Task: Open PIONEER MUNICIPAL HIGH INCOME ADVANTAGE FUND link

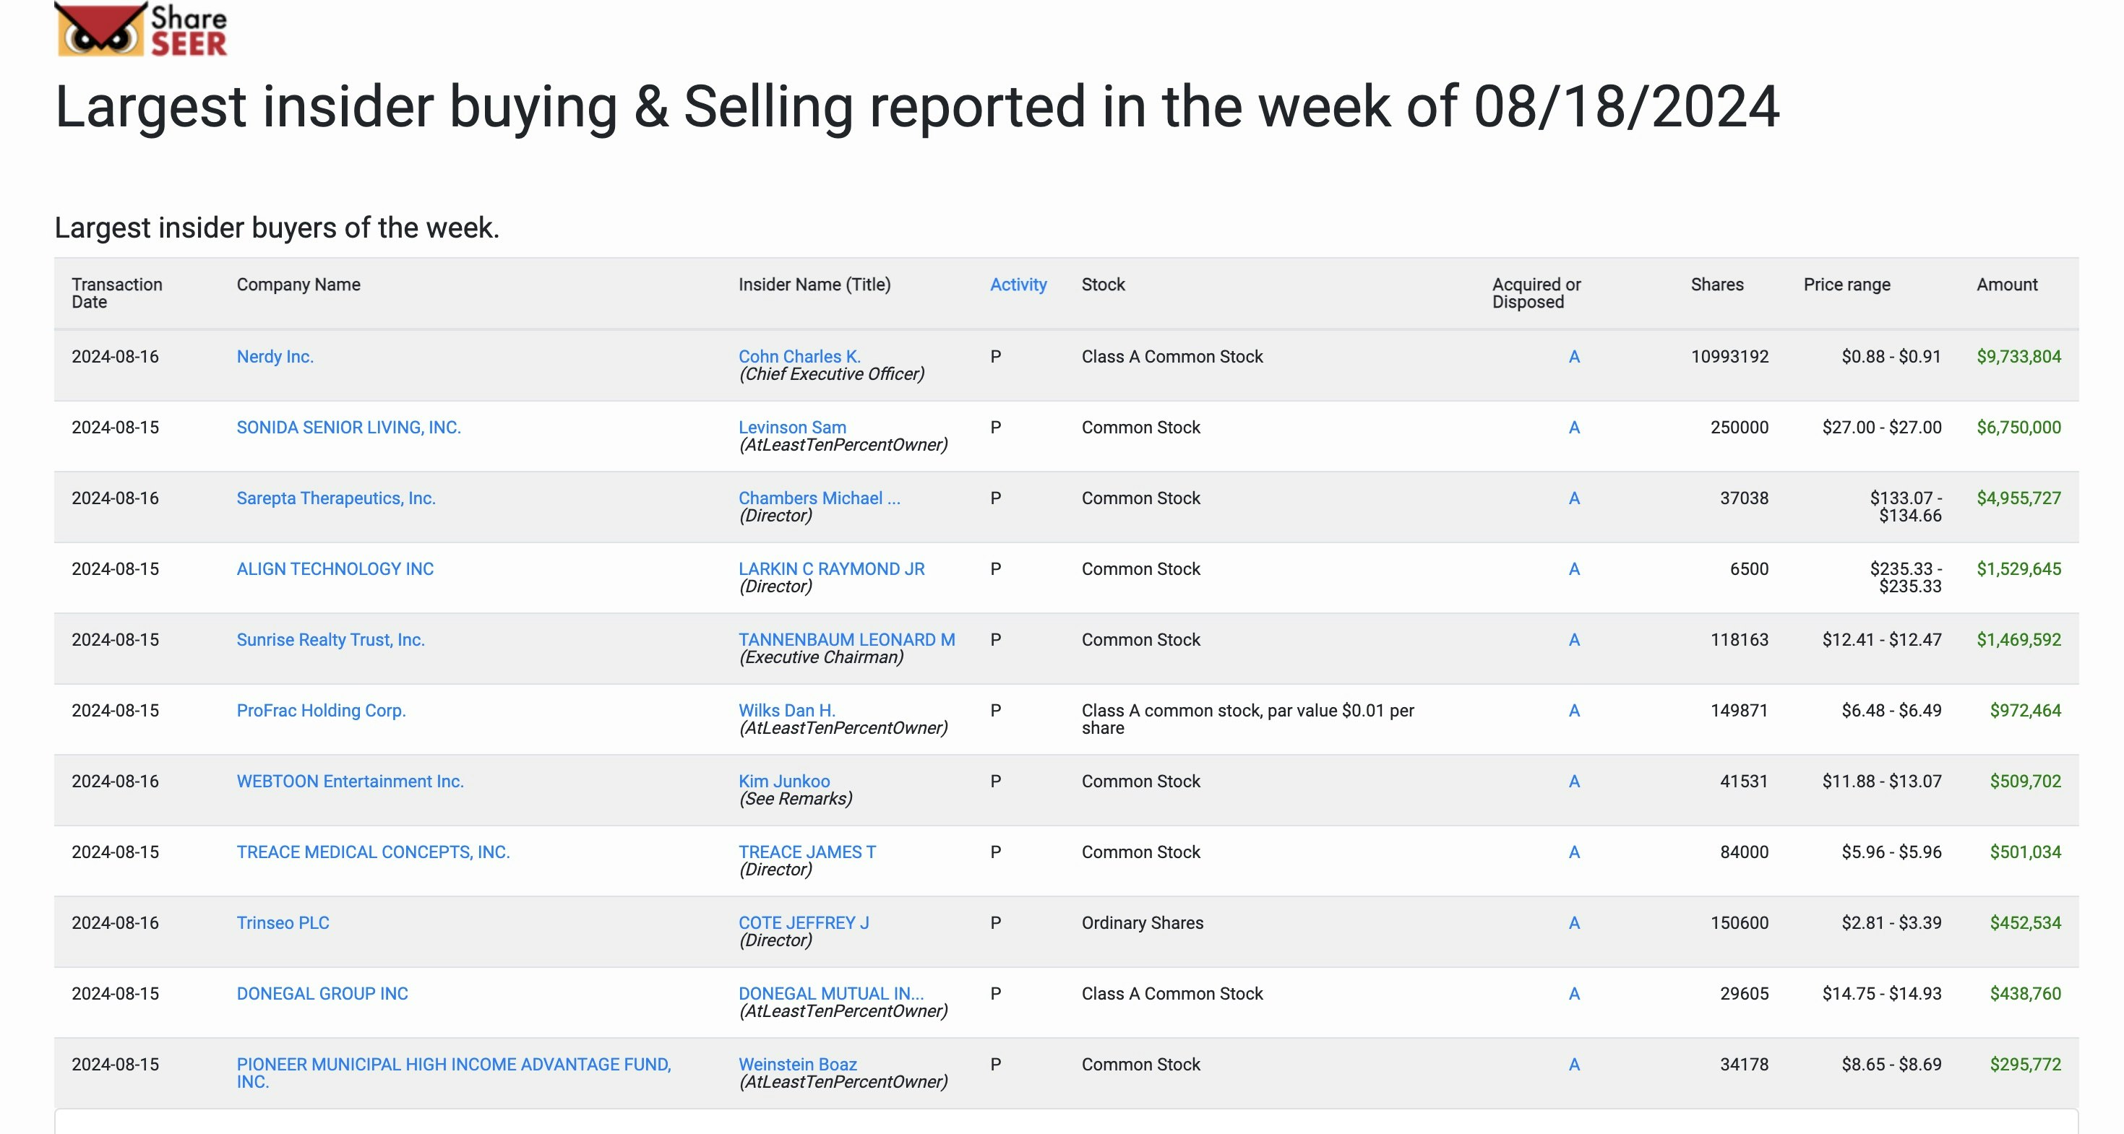Action: pos(454,1073)
